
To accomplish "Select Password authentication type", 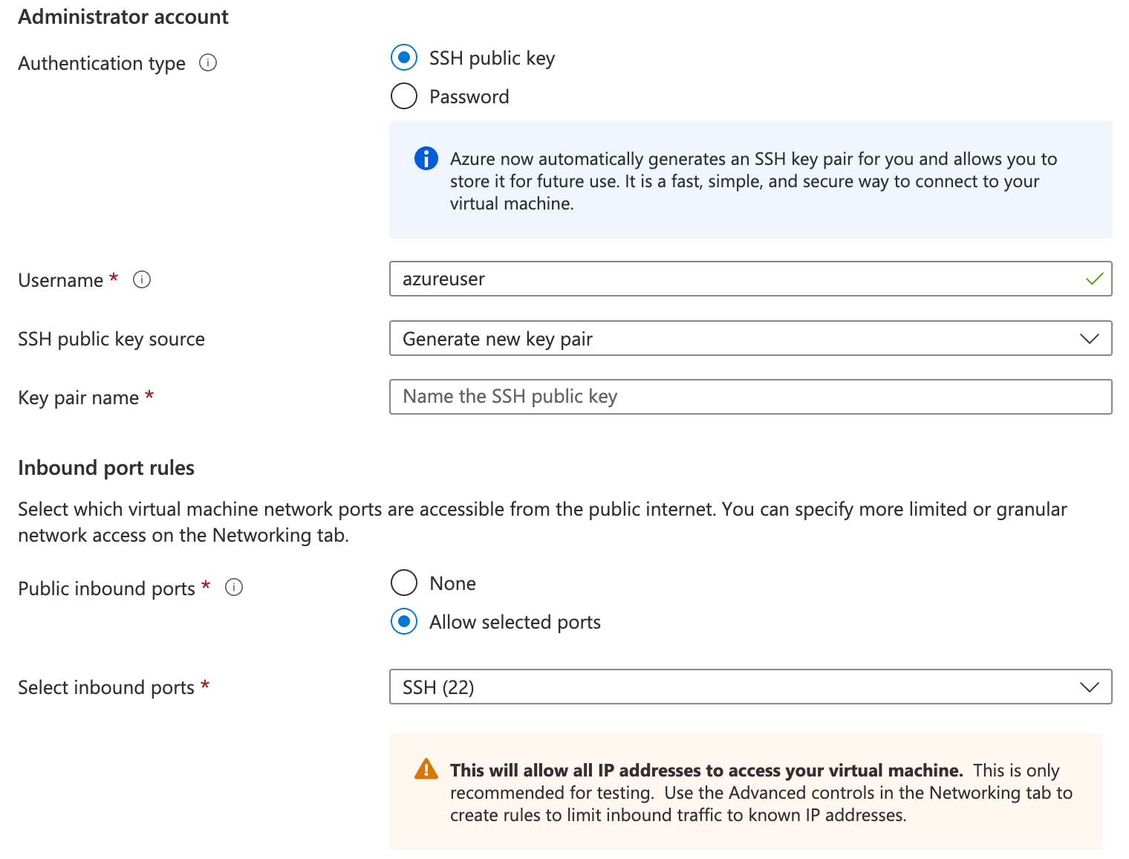I will (403, 96).
